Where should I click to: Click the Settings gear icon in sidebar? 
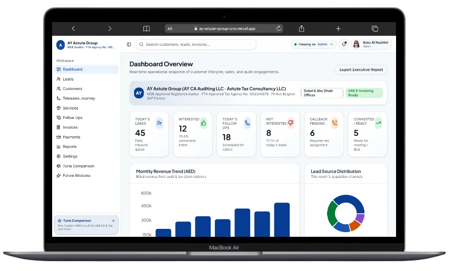[58, 156]
